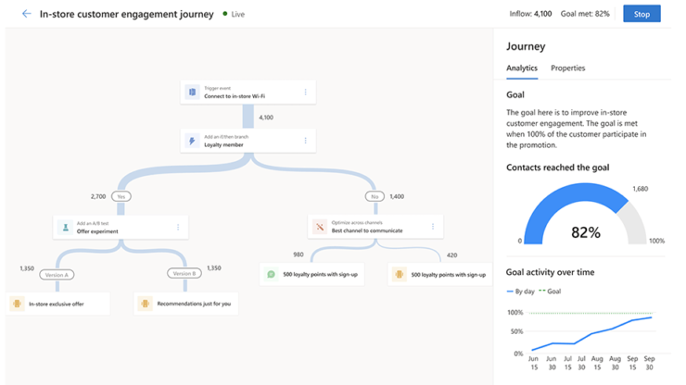Select the Version B label
The width and height of the screenshot is (686, 385).
pyautogui.click(x=184, y=274)
